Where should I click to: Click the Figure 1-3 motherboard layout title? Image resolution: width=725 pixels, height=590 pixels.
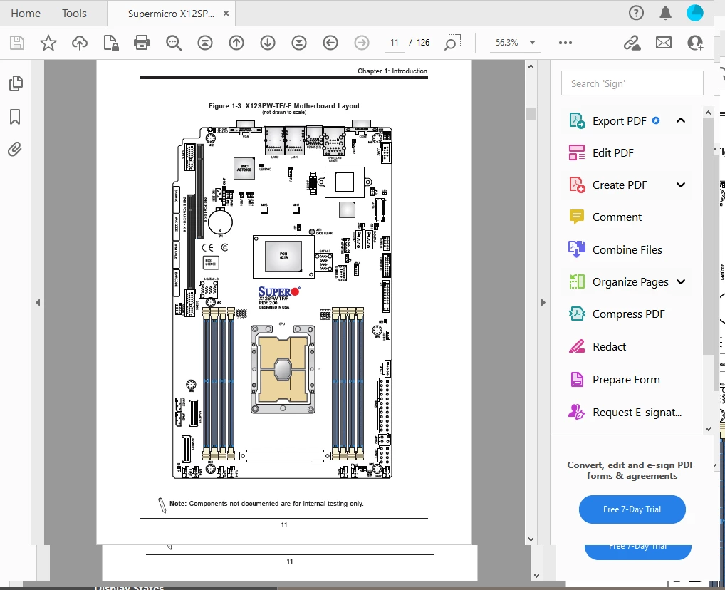pyautogui.click(x=284, y=106)
